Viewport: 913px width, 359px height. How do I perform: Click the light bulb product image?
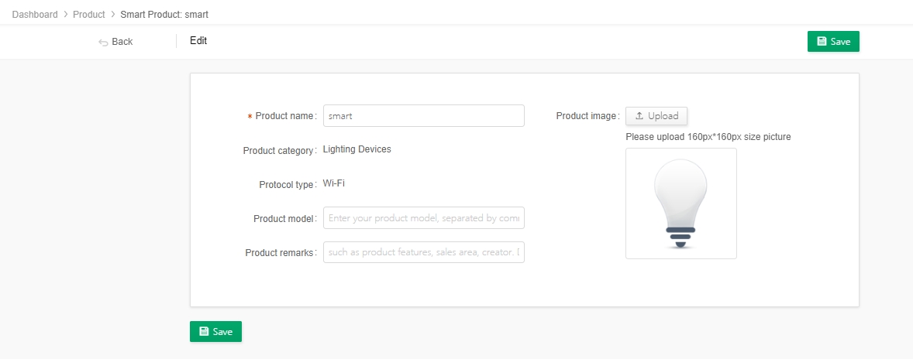pos(680,203)
